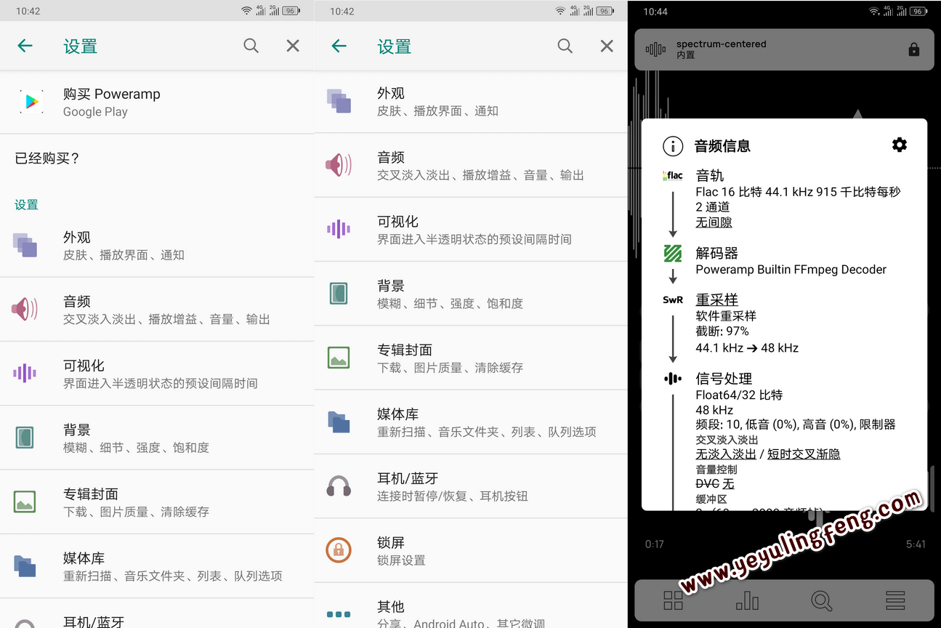Open search in the middle settings screen
Image resolution: width=941 pixels, height=628 pixels.
pyautogui.click(x=565, y=46)
